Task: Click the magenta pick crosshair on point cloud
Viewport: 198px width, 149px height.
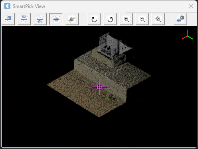Action: 99,87
